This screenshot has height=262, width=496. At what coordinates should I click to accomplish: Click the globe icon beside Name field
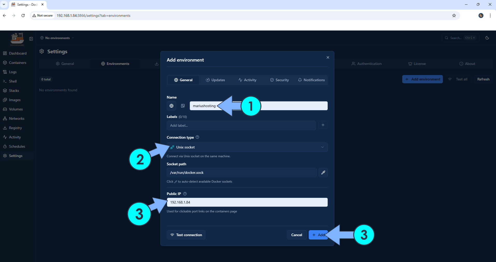pyautogui.click(x=171, y=106)
